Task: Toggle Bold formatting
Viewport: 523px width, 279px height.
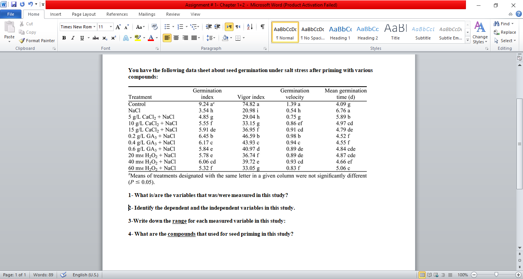Action: 64,38
